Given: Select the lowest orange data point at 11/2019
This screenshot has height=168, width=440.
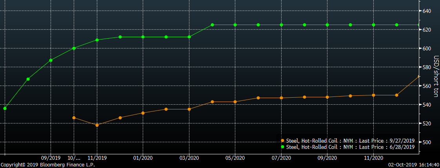Looking at the screenshot, I should coord(97,125).
